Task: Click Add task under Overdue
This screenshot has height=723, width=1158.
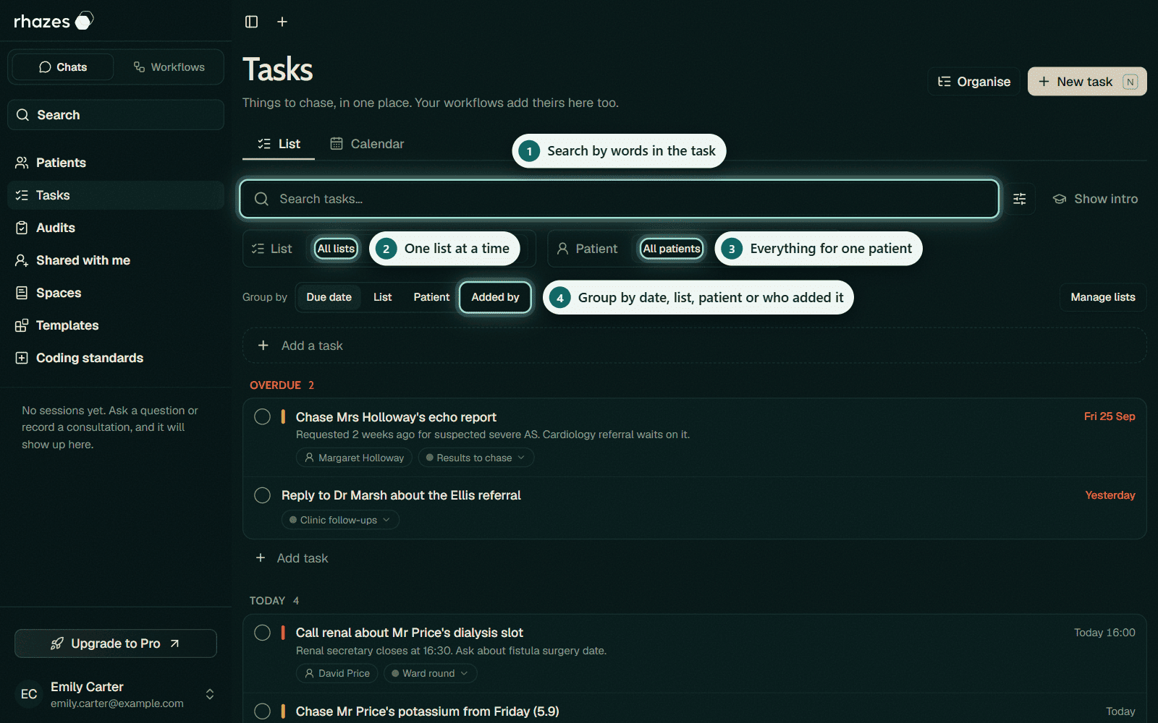Action: (292, 558)
